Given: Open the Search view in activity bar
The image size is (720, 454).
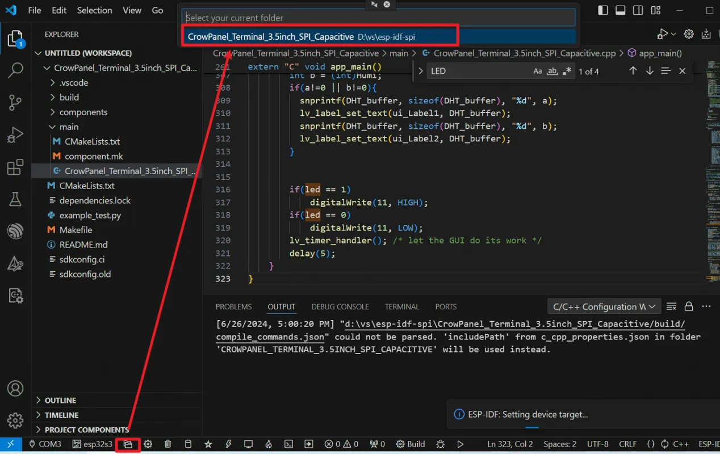Looking at the screenshot, I should pos(15,71).
